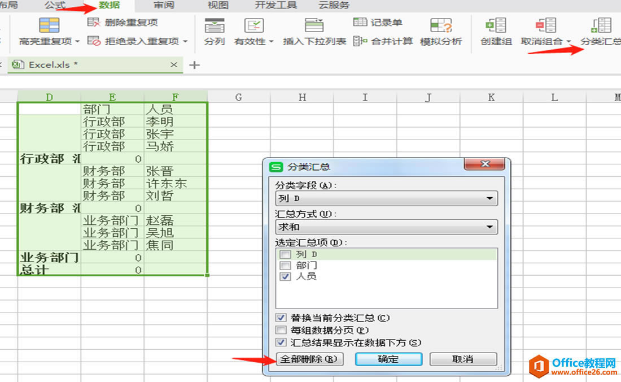Close the 分类汇总 dialog with X
The width and height of the screenshot is (621, 382).
click(485, 164)
